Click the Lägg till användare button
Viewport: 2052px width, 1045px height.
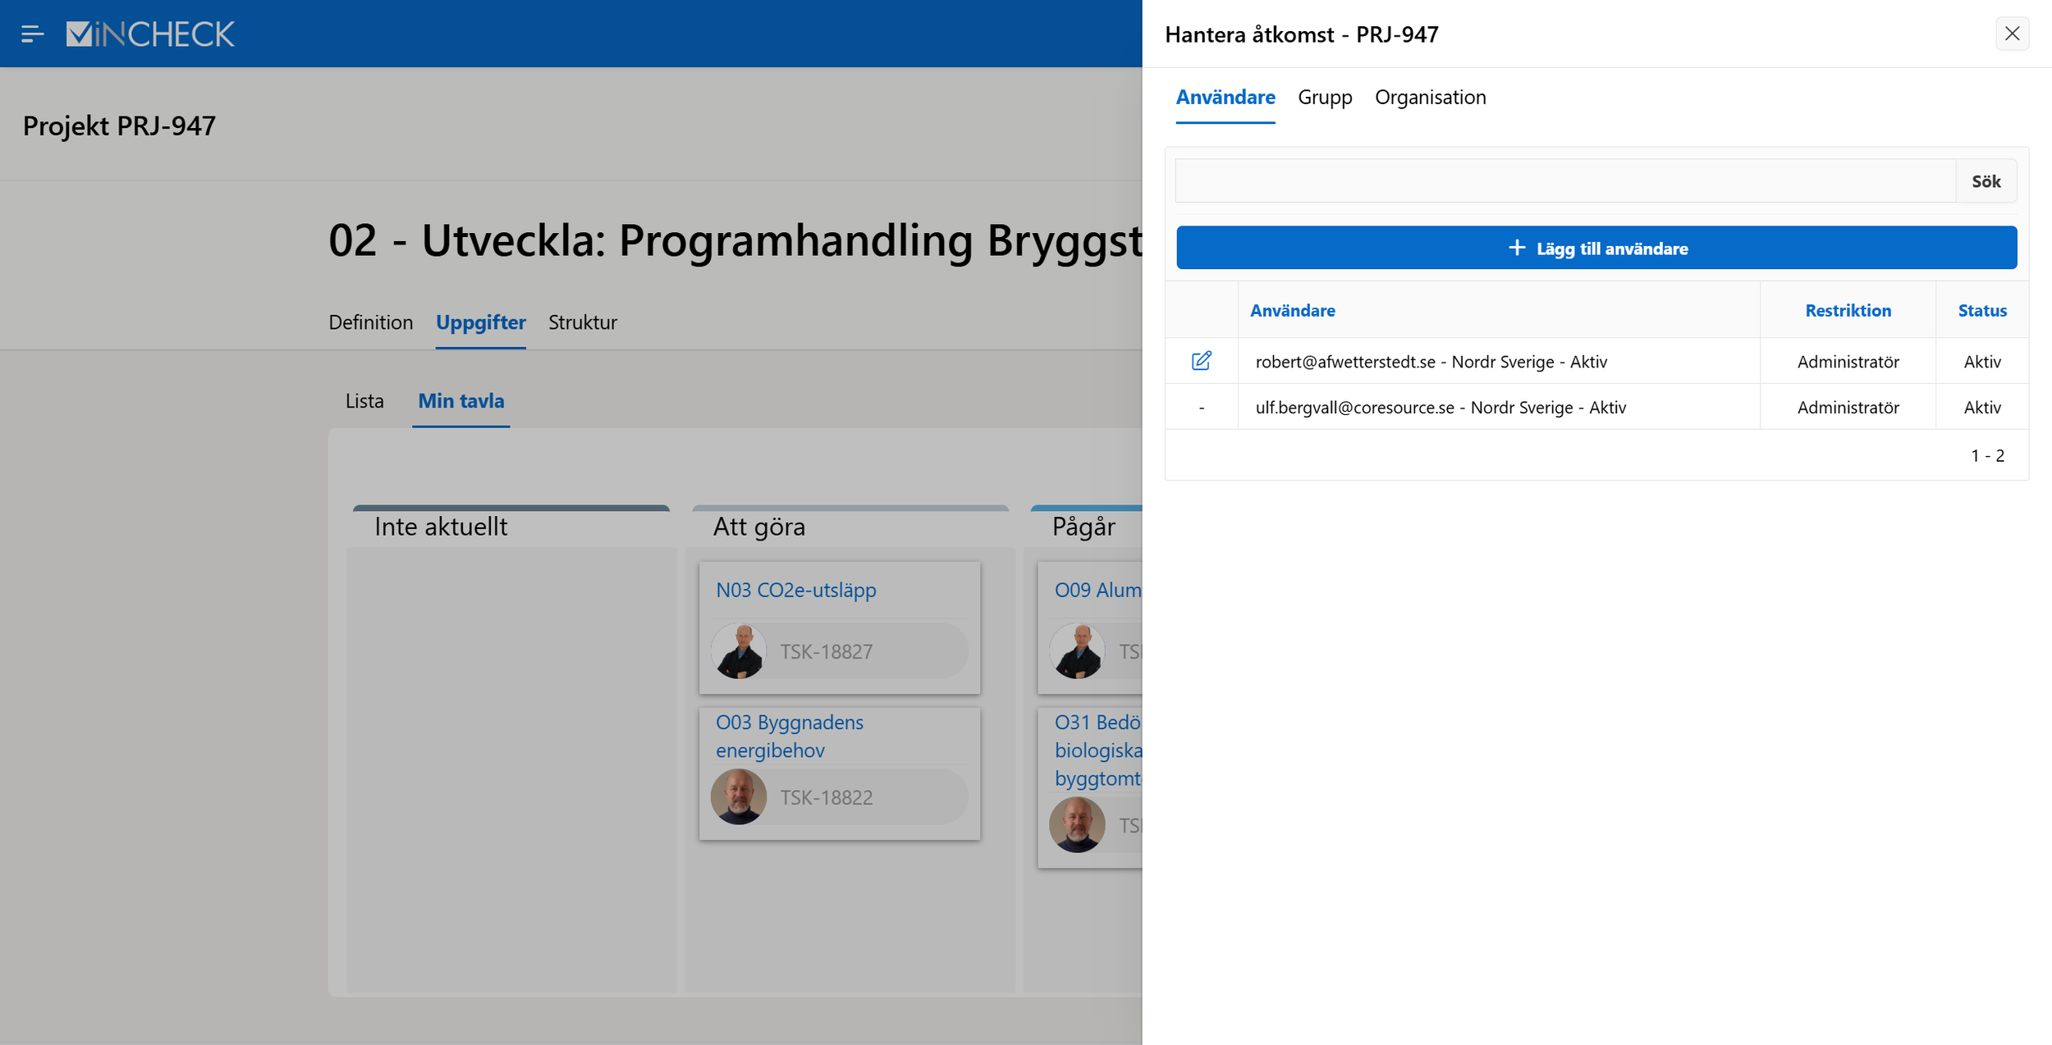(1596, 248)
